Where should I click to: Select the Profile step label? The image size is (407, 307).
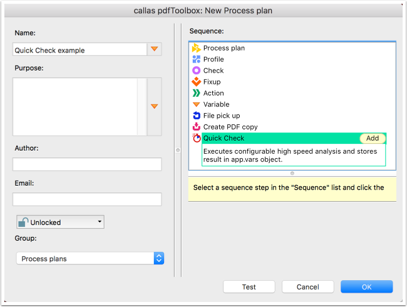(x=214, y=59)
